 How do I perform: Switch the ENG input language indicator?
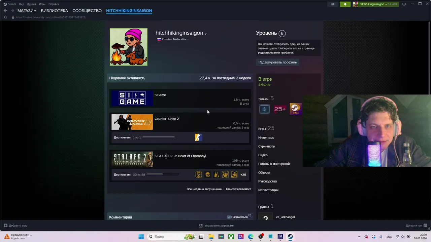(x=389, y=237)
